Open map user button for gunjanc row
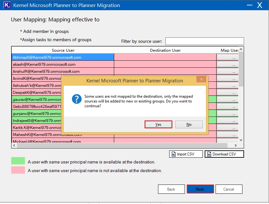269x204 pixels. click(227, 113)
